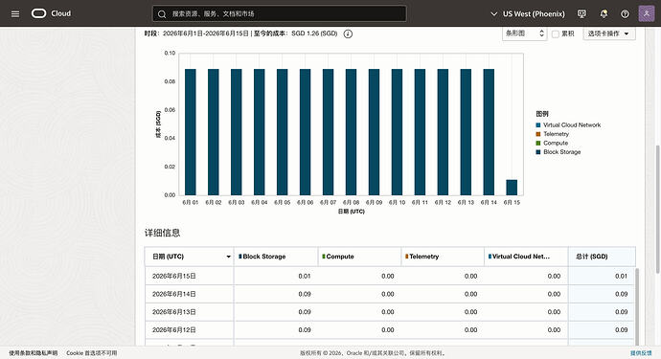Open the help question mark icon
Image resolution: width=661 pixels, height=359 pixels.
coord(625,14)
